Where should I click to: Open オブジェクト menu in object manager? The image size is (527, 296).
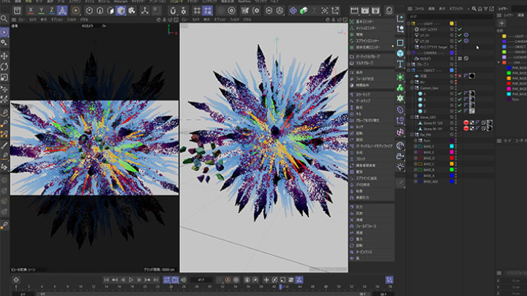click(456, 9)
